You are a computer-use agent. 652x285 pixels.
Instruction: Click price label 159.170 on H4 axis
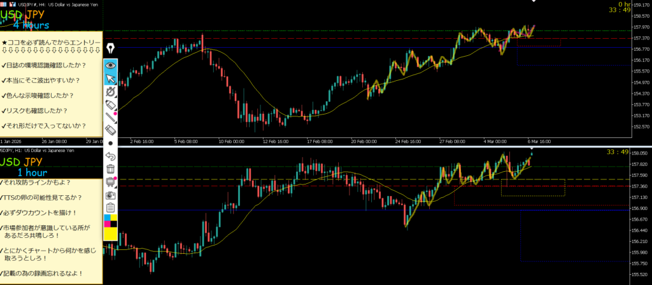(x=642, y=5)
